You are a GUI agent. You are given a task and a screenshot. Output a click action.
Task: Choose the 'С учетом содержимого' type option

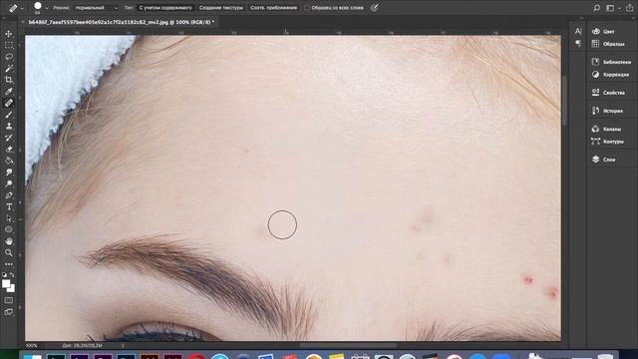click(165, 8)
